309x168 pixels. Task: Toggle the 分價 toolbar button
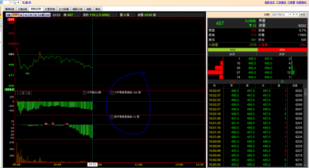pyautogui.click(x=41, y=15)
